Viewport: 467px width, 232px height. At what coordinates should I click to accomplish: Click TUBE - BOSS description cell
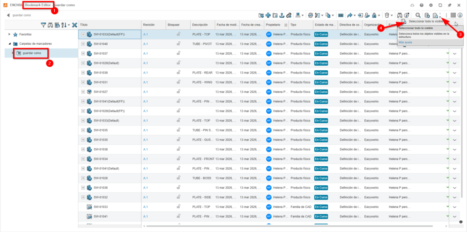point(202,178)
